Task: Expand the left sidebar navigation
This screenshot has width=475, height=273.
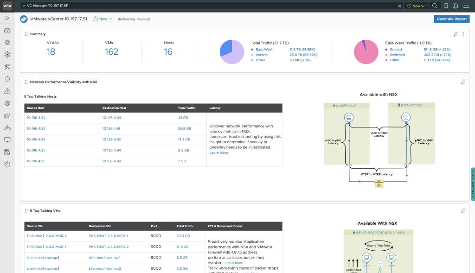Action: point(7,18)
